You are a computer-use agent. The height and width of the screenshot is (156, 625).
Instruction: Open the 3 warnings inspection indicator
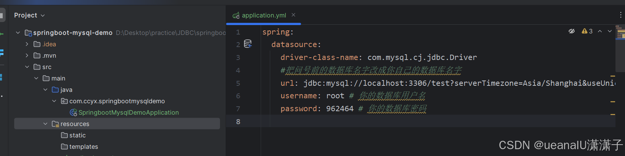pyautogui.click(x=587, y=31)
